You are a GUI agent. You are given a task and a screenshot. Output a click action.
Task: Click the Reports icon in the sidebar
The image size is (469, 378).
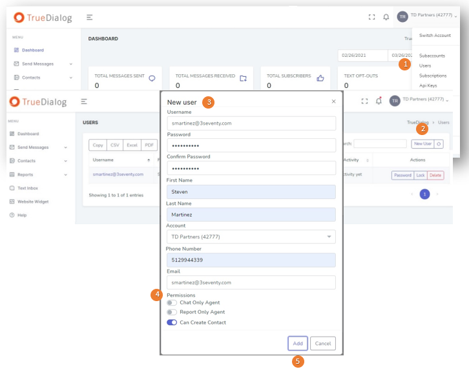coord(12,174)
